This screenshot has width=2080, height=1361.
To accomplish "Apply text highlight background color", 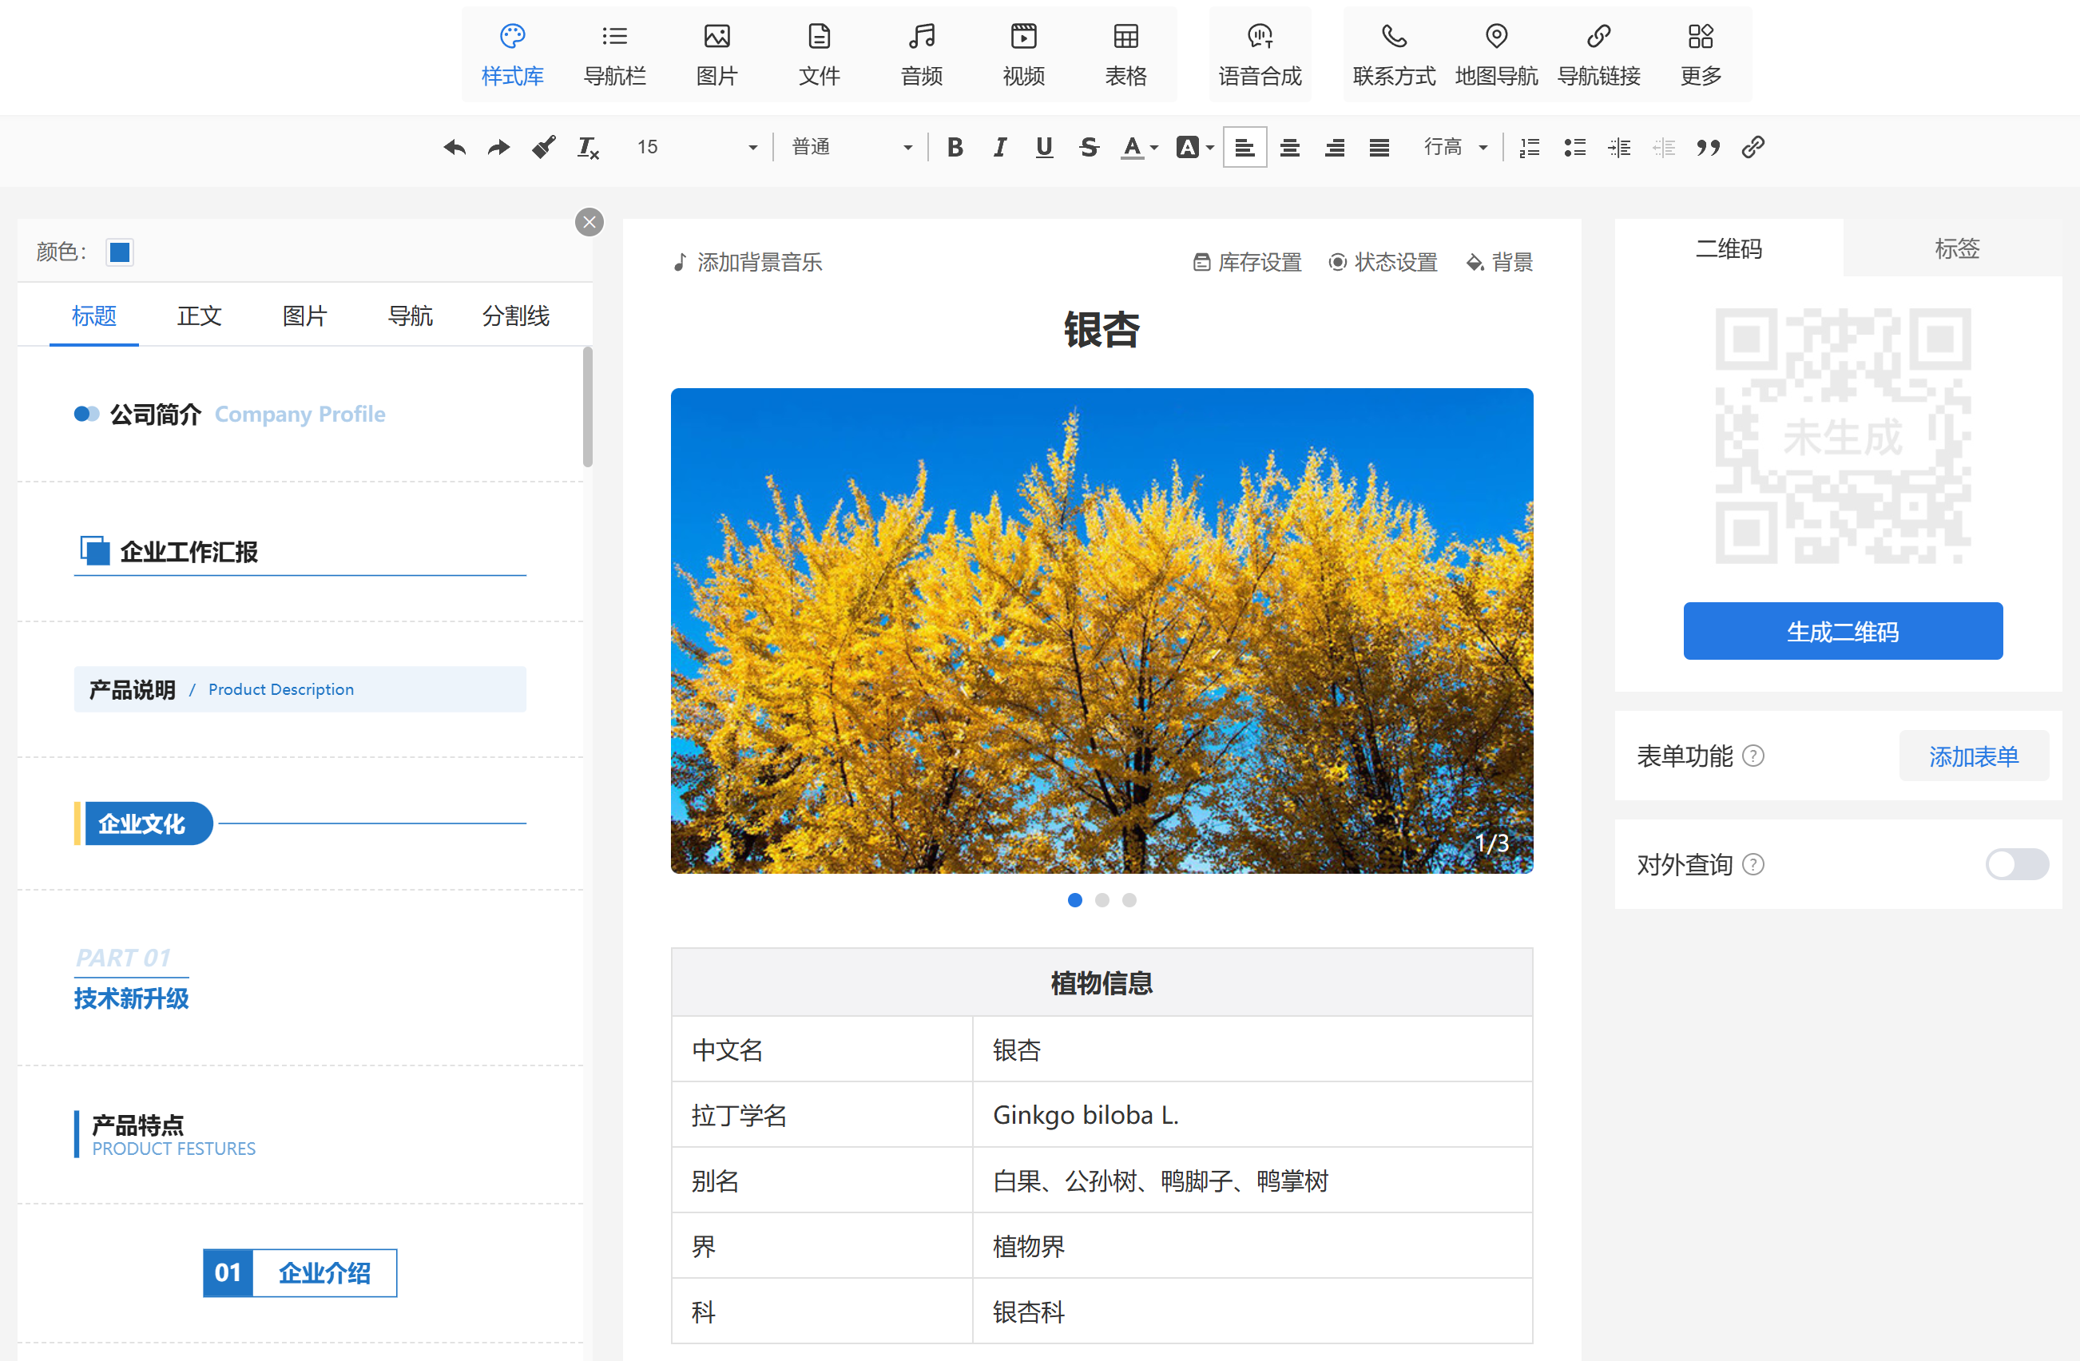I will point(1188,148).
